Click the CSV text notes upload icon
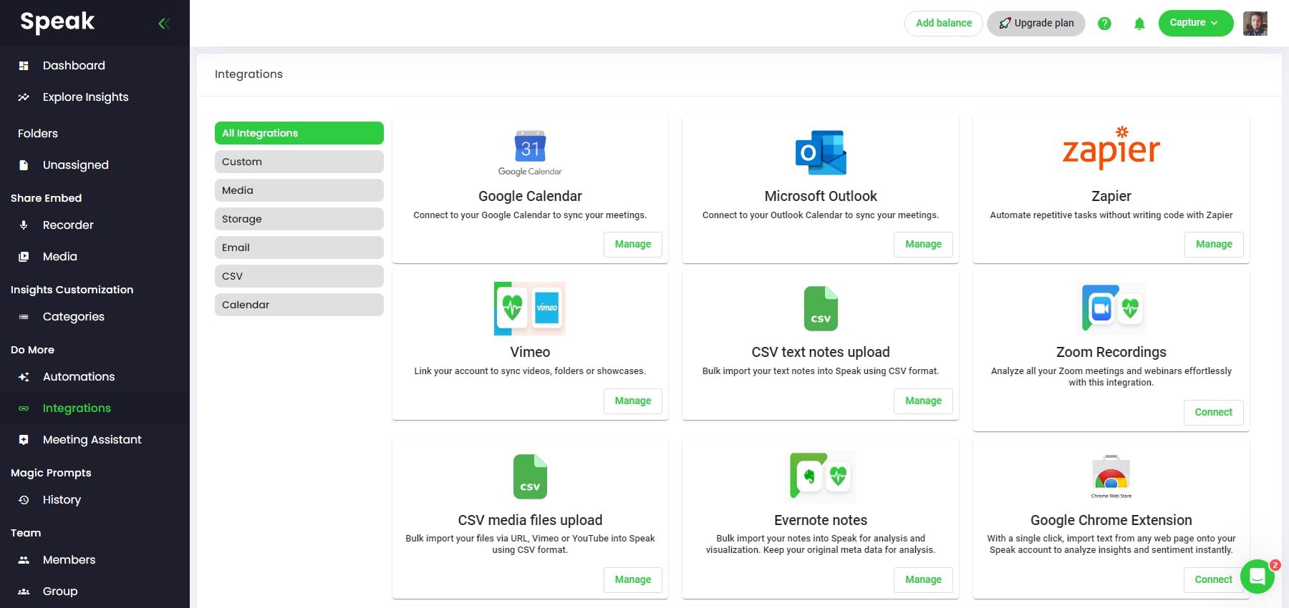This screenshot has height=608, width=1289. [821, 308]
